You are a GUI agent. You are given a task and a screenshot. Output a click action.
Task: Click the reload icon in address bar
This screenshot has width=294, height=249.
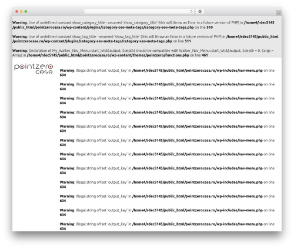[191, 12]
